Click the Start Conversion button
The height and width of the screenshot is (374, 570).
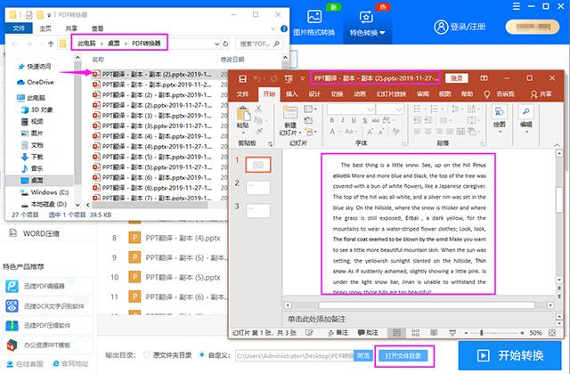point(510,355)
